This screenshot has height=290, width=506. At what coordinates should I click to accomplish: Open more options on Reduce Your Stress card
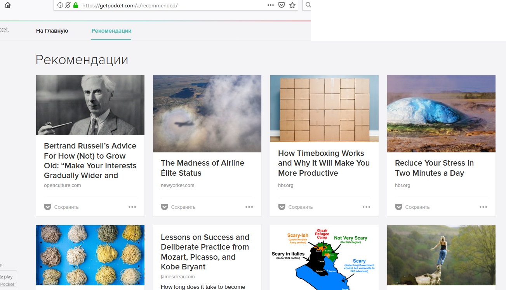pyautogui.click(x=483, y=207)
